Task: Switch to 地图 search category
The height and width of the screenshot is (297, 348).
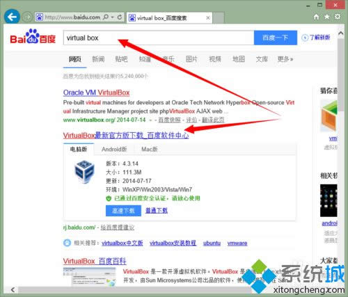Action: [x=239, y=59]
